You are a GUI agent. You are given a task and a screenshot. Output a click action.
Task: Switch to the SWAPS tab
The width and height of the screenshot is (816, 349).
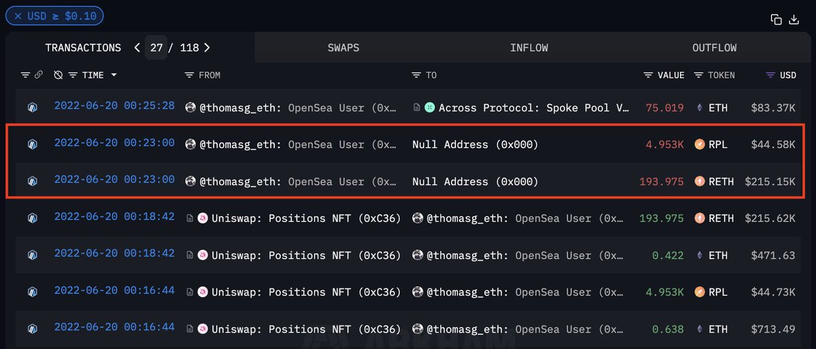343,48
